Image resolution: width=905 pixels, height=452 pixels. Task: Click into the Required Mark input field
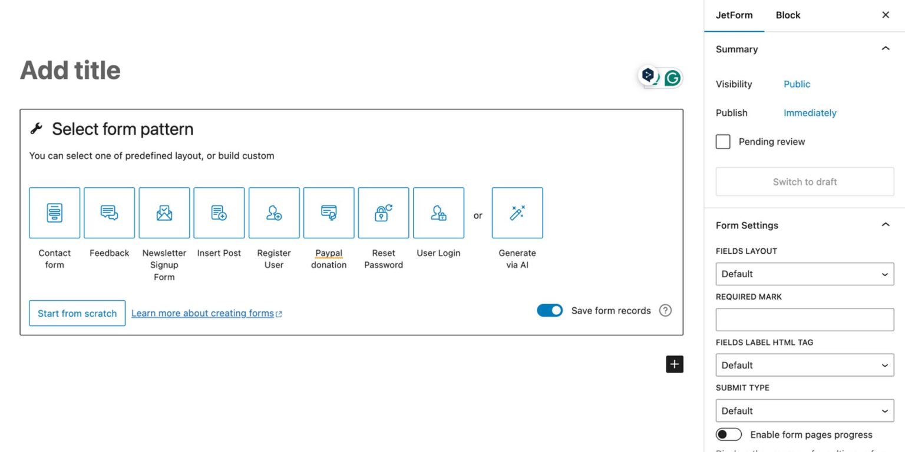click(804, 320)
